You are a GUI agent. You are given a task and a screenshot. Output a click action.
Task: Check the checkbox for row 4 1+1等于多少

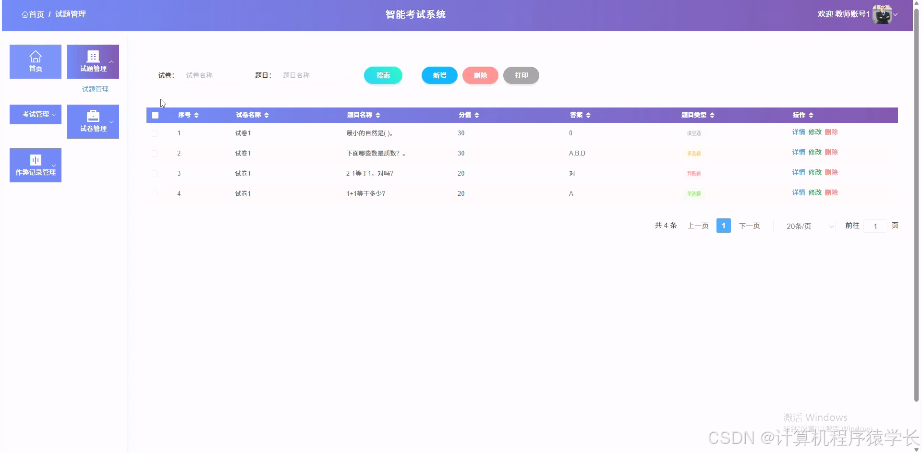[x=154, y=194]
